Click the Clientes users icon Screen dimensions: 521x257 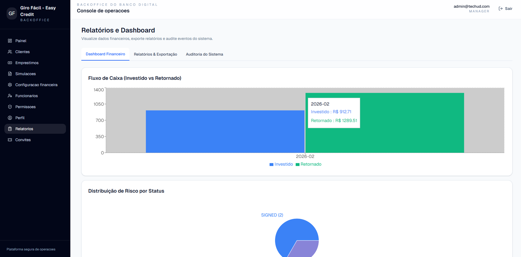(x=10, y=52)
